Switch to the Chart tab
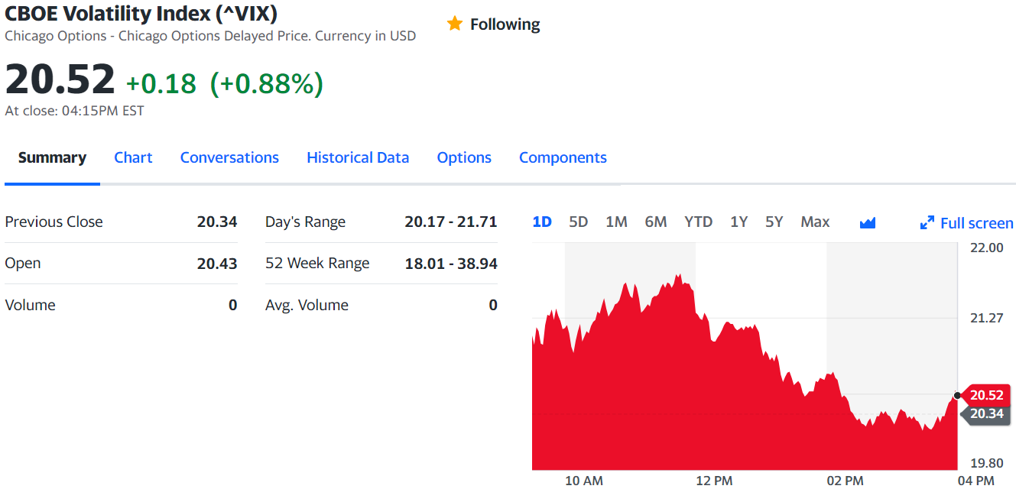 pyautogui.click(x=133, y=157)
